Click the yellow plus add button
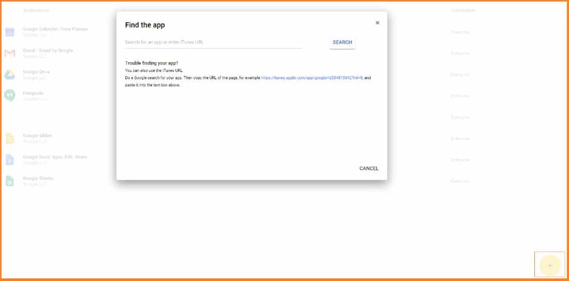This screenshot has width=569, height=281. coord(550,265)
